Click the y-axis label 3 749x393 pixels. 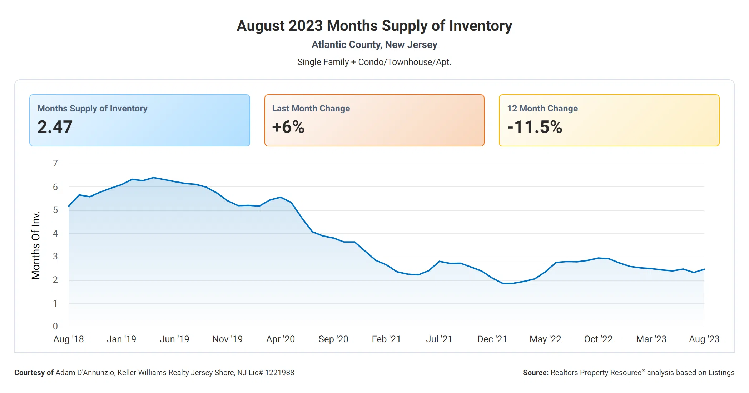pyautogui.click(x=55, y=257)
